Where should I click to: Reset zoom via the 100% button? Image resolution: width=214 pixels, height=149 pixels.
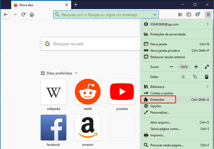pos(184,67)
